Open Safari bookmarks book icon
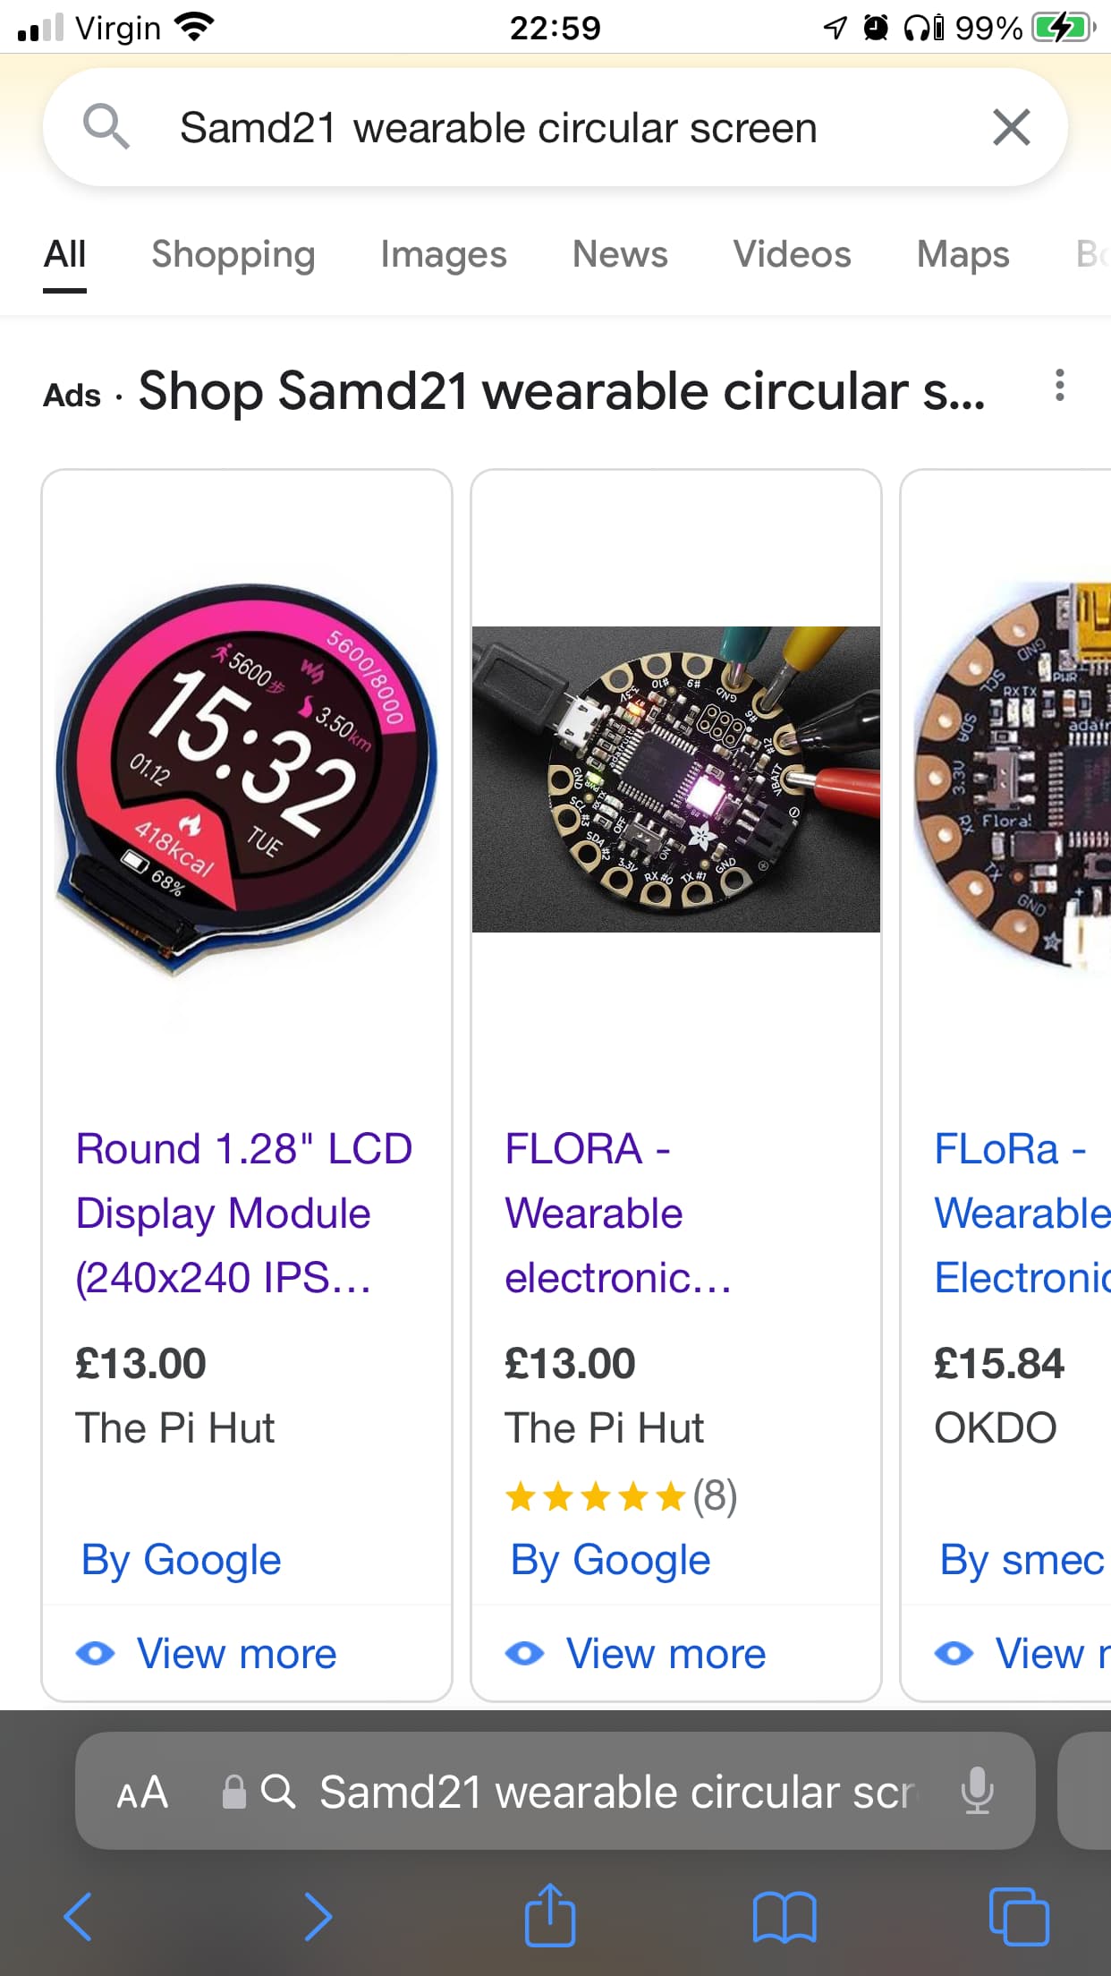1111x1976 pixels. click(x=784, y=1917)
